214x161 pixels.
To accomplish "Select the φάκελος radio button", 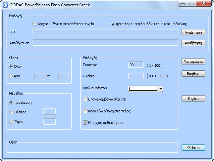I will pyautogui.click(x=113, y=24).
